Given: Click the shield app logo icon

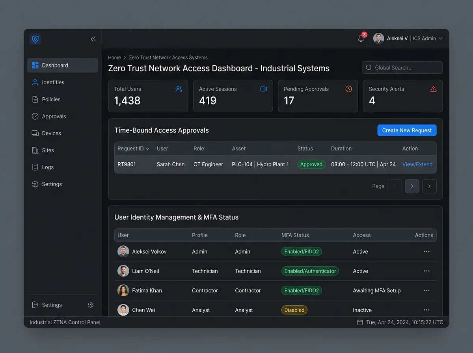Looking at the screenshot, I should [x=35, y=39].
